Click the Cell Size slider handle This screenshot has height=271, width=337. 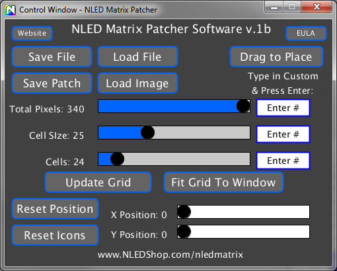(147, 132)
